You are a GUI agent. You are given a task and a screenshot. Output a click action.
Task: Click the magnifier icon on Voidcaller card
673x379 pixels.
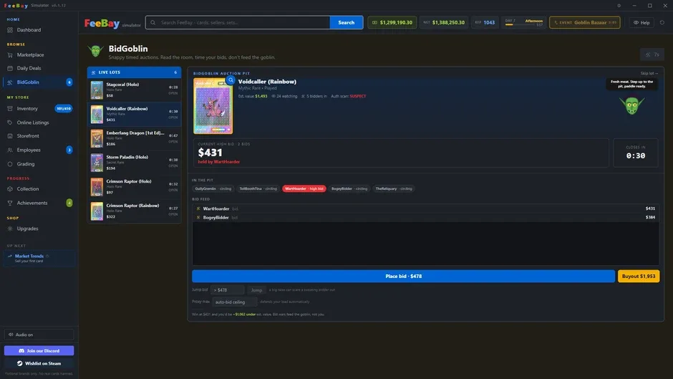point(231,80)
